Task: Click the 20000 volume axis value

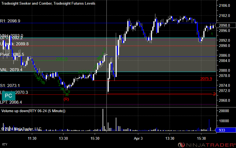Action: 224,111
